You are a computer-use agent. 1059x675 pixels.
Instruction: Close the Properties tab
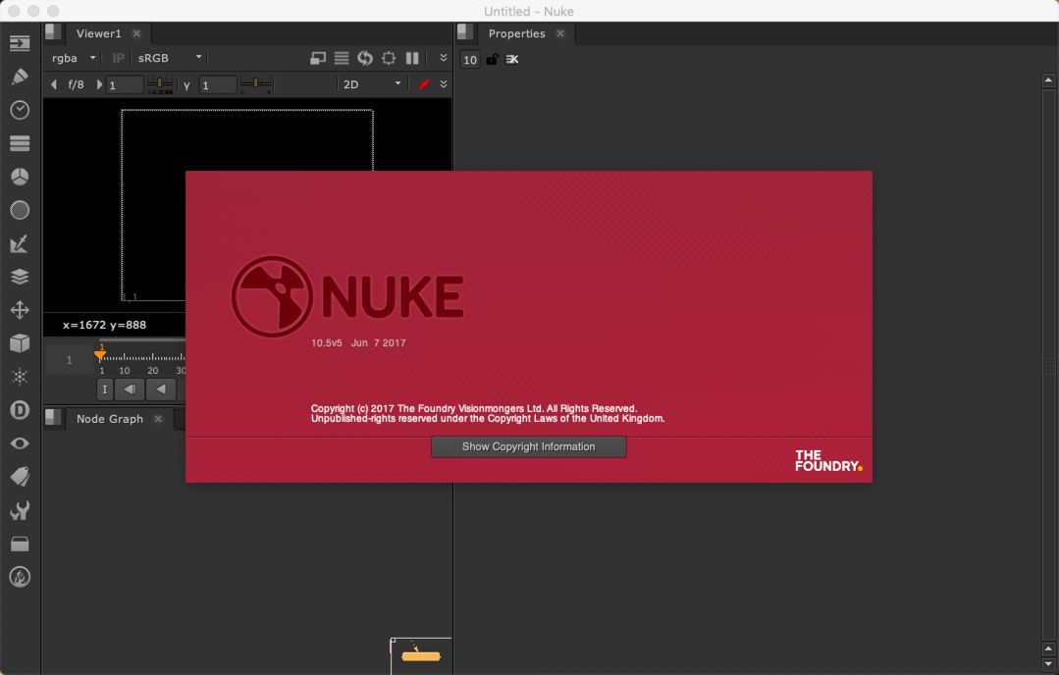click(x=559, y=33)
